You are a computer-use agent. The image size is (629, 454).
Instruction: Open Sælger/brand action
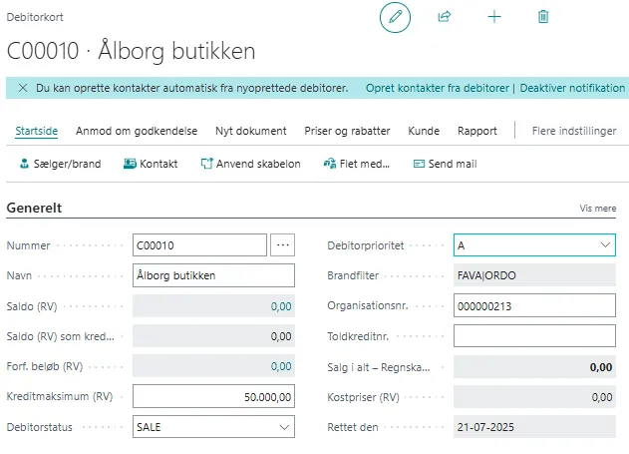61,164
